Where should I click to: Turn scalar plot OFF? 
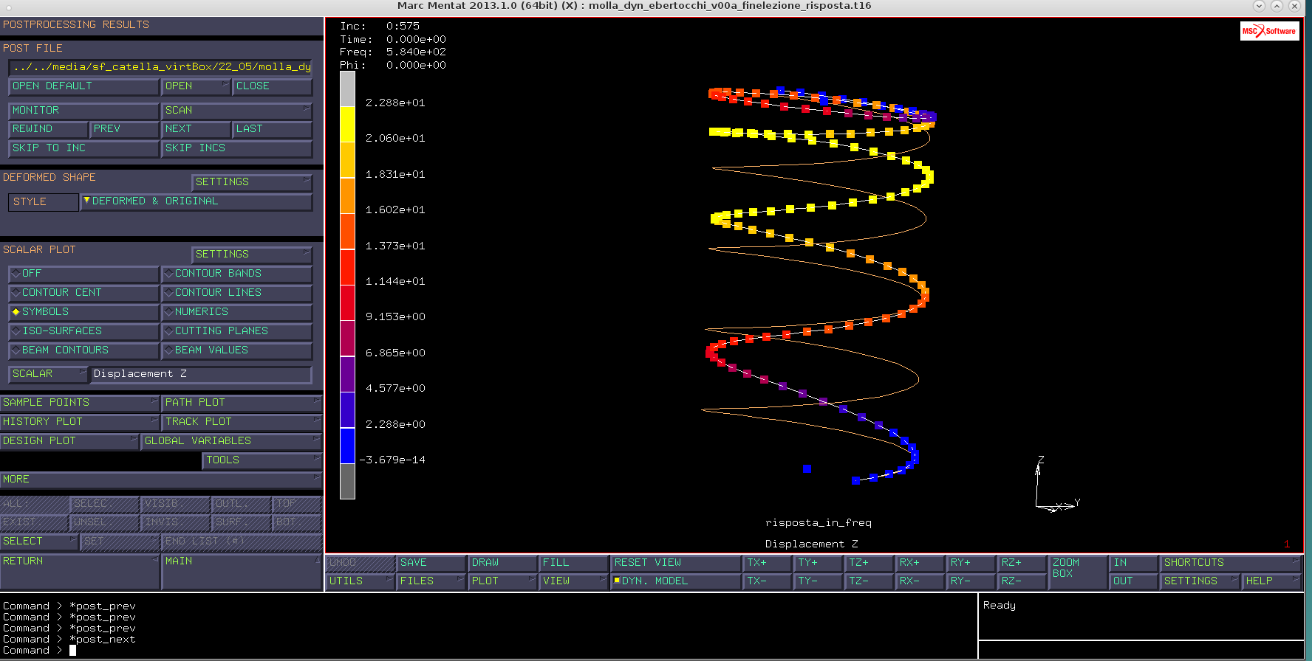click(83, 274)
